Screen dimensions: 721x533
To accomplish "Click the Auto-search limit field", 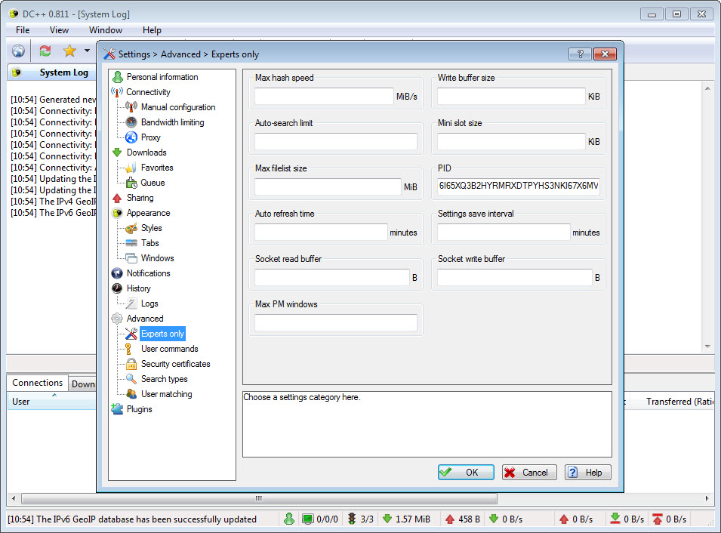I will 336,142.
